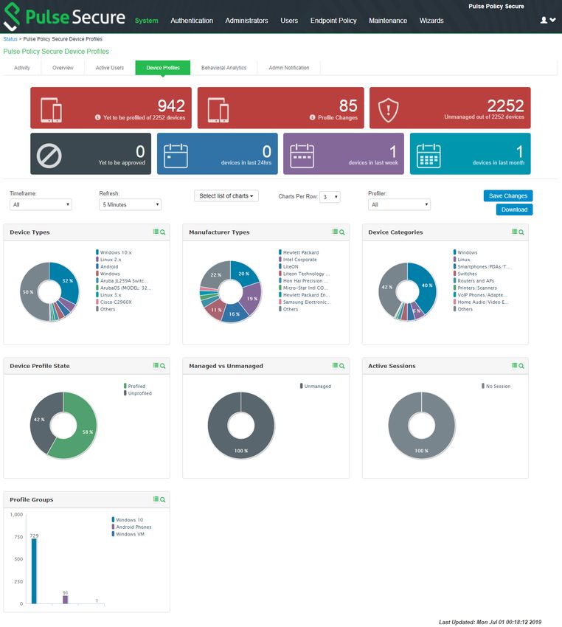The width and height of the screenshot is (562, 627).
Task: Click the prohibited icon on Yet to be approved tile
Action: [x=49, y=156]
